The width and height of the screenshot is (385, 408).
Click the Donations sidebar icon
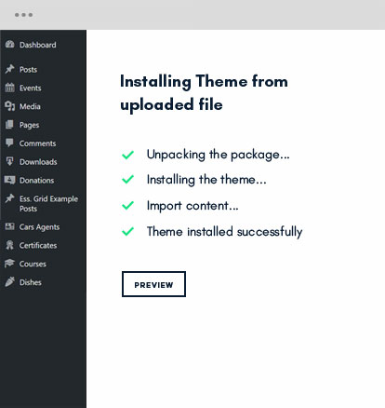click(x=9, y=180)
